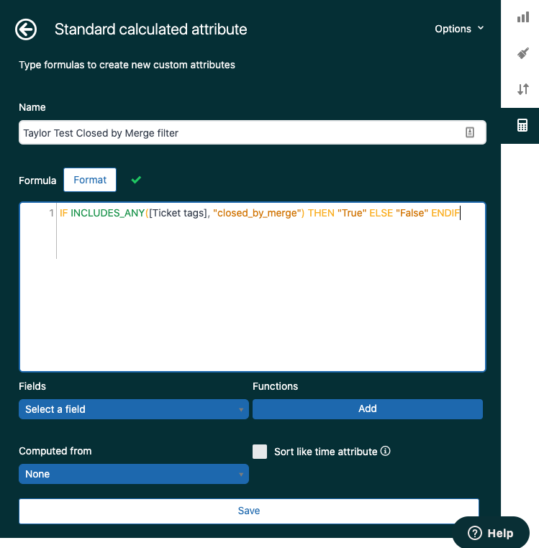Viewport: 539px width, 548px height.
Task: Click info icon beside Sort like time attribute
Action: pos(386,452)
